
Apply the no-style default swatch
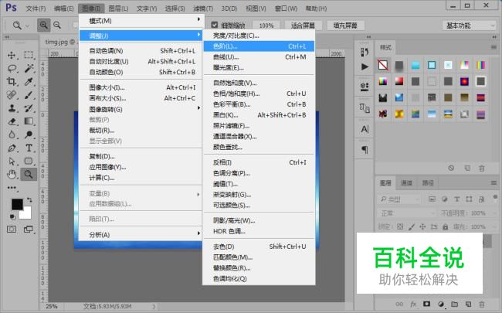coord(383,65)
